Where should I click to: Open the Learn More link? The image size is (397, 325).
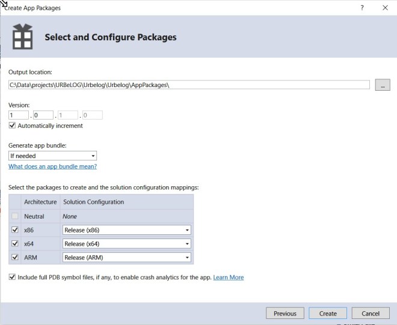tap(228, 278)
